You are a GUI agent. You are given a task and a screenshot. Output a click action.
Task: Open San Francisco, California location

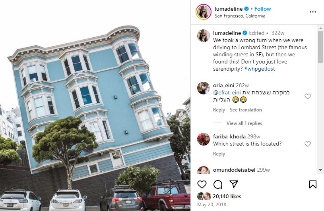240,16
